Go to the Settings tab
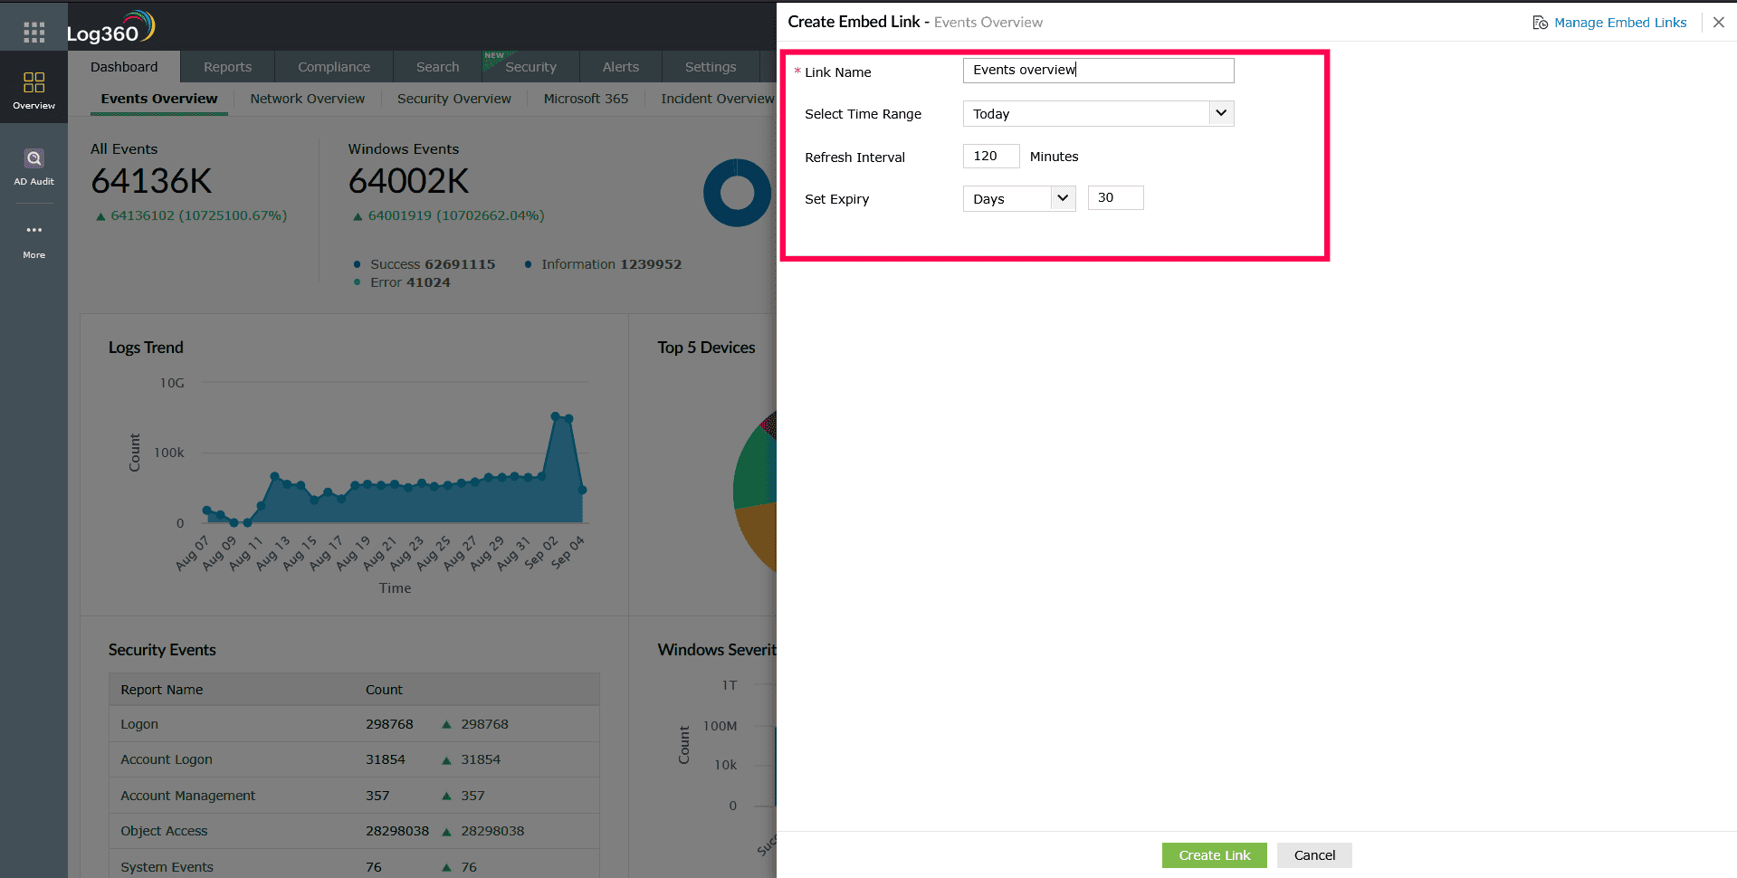This screenshot has width=1737, height=878. coord(710,66)
